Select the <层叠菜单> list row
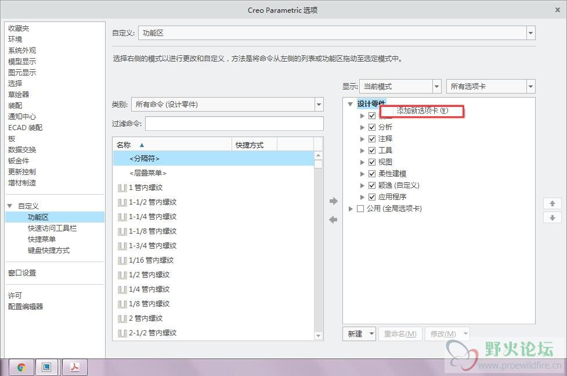This screenshot has height=376, width=567. point(214,173)
